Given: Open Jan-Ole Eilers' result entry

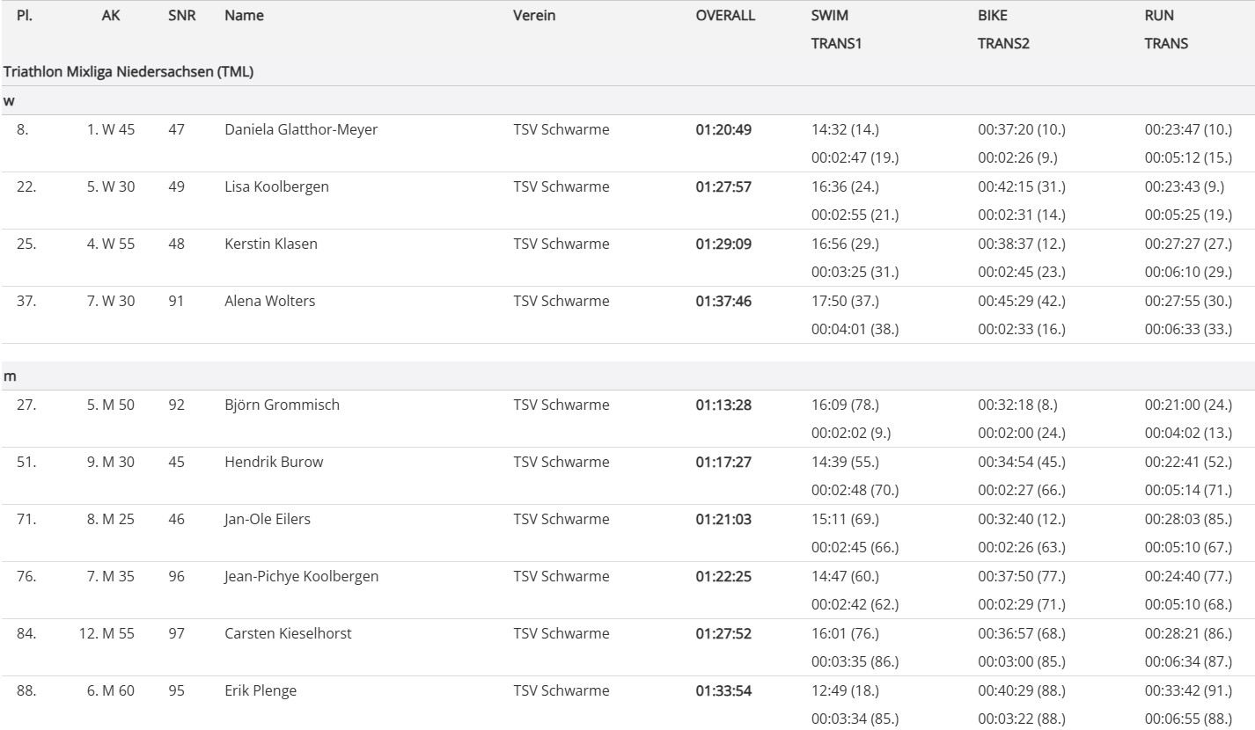Looking at the screenshot, I should coord(268,519).
